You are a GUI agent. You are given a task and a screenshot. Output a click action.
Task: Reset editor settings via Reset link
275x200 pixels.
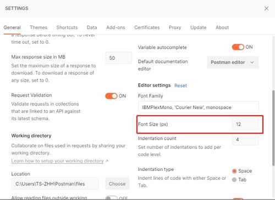coord(180,85)
